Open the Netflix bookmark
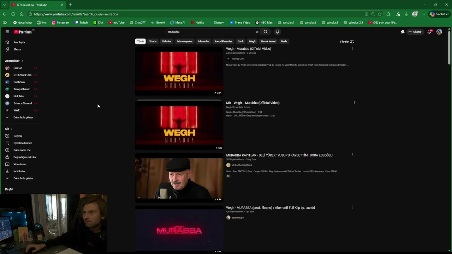 [x=197, y=23]
